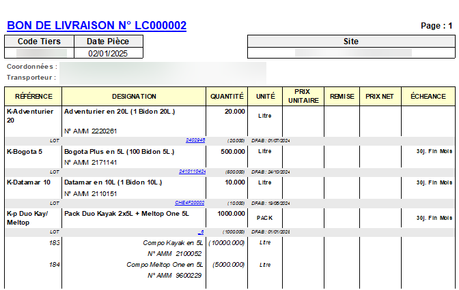The image size is (459, 290).
Task: Select the ÉCHEANCE column header
Action: 428,97
